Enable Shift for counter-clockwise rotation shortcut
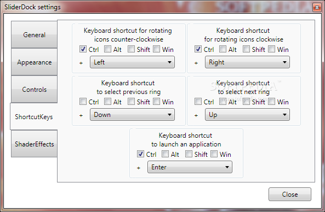The height and width of the screenshot is (212, 325). coord(131,49)
